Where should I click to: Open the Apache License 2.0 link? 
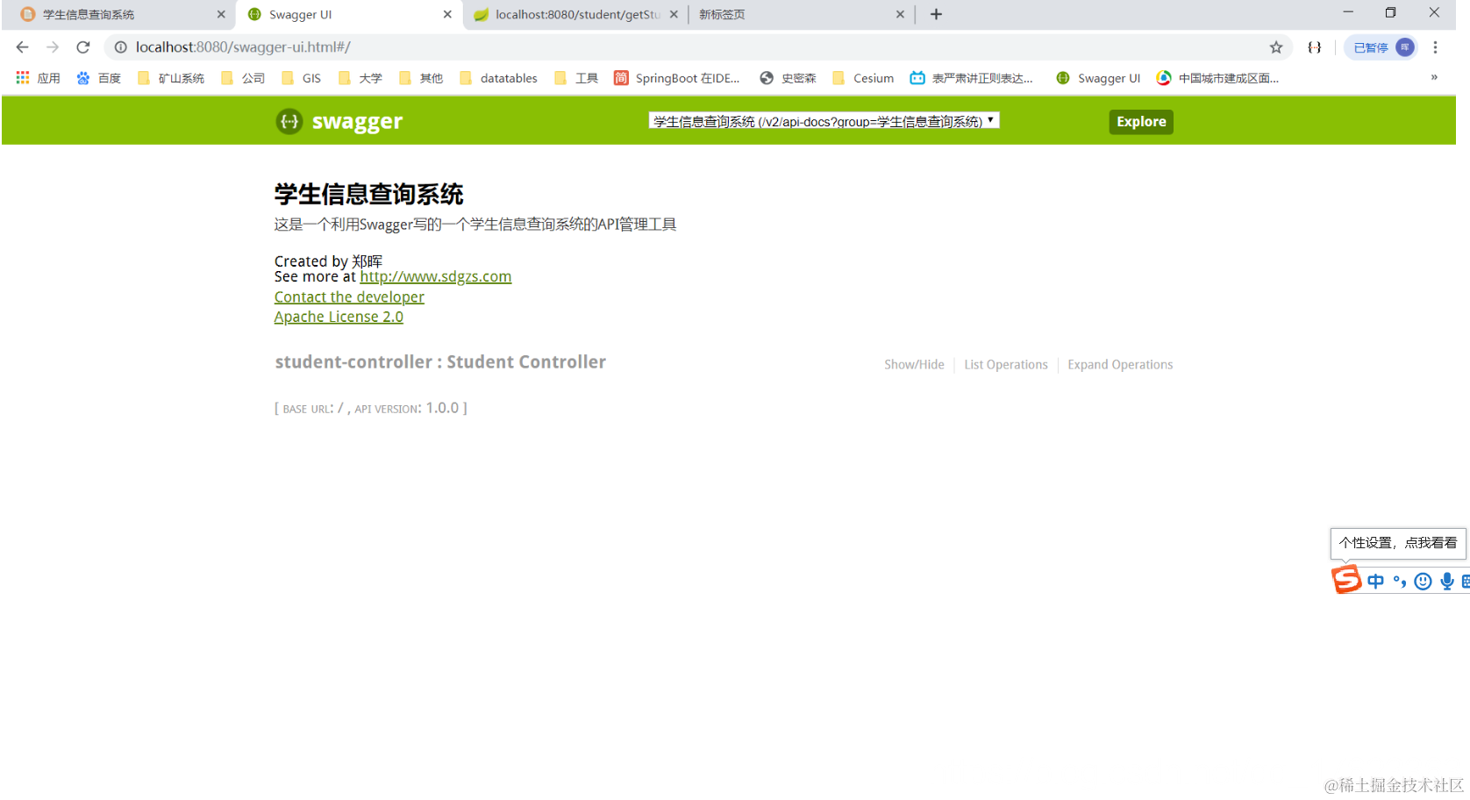coord(339,317)
